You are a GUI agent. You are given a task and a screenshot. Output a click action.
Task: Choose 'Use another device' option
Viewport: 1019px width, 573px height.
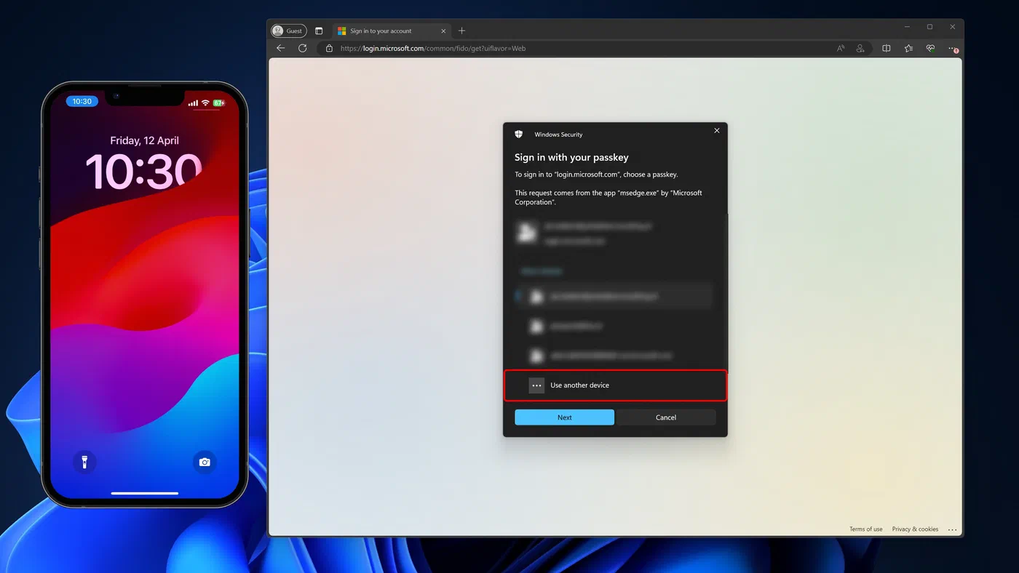tap(616, 385)
